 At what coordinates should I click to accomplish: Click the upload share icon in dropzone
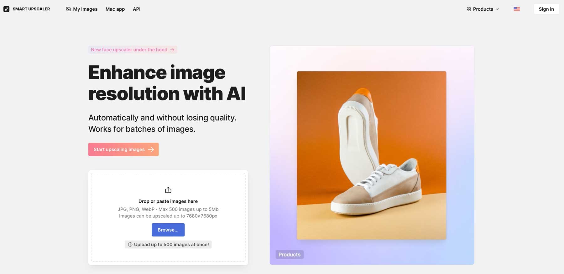tap(168, 190)
